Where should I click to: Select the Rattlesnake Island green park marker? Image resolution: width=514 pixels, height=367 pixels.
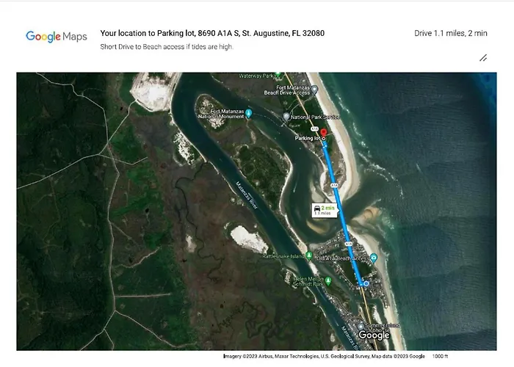[309, 255]
